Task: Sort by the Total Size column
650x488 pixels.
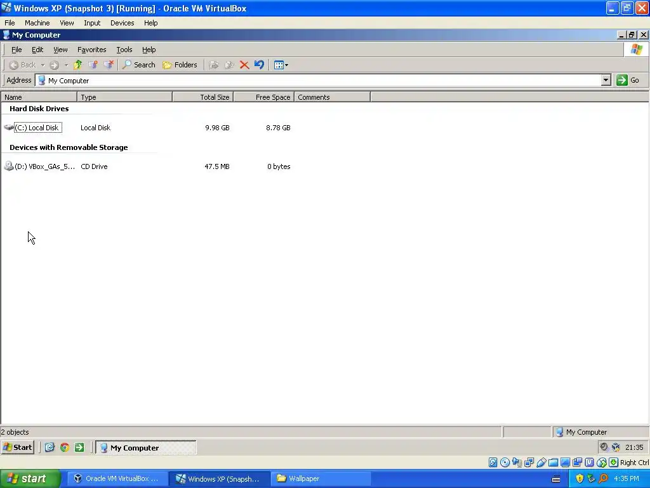Action: (203, 97)
